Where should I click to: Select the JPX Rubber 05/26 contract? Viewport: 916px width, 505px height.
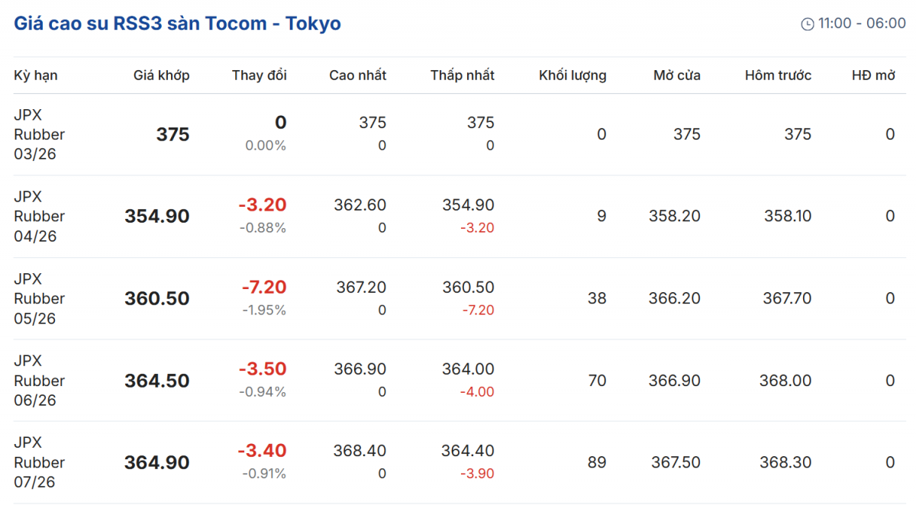(40, 298)
